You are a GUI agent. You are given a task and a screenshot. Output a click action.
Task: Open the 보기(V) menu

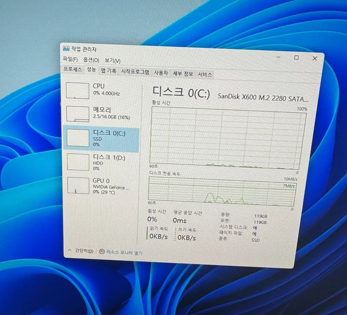click(113, 60)
